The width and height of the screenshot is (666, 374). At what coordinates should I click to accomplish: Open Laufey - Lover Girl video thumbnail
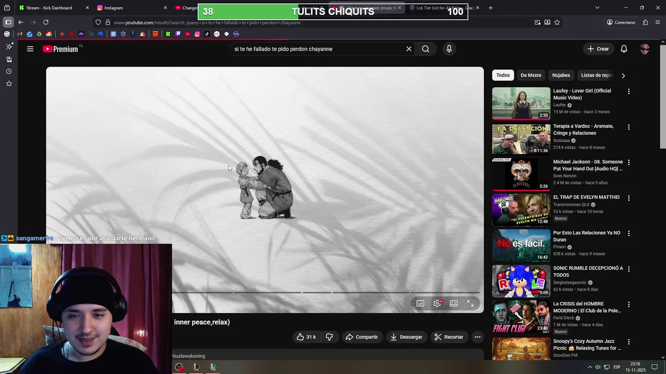pos(521,103)
